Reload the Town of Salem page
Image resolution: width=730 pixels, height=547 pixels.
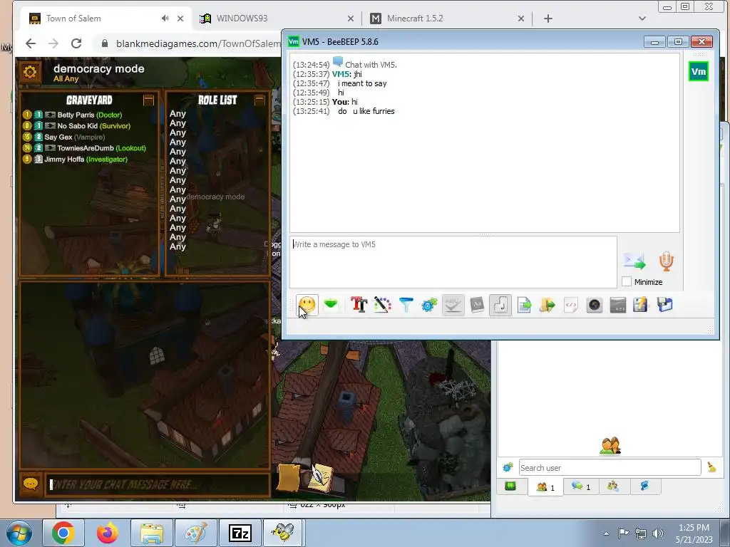pyautogui.click(x=76, y=43)
